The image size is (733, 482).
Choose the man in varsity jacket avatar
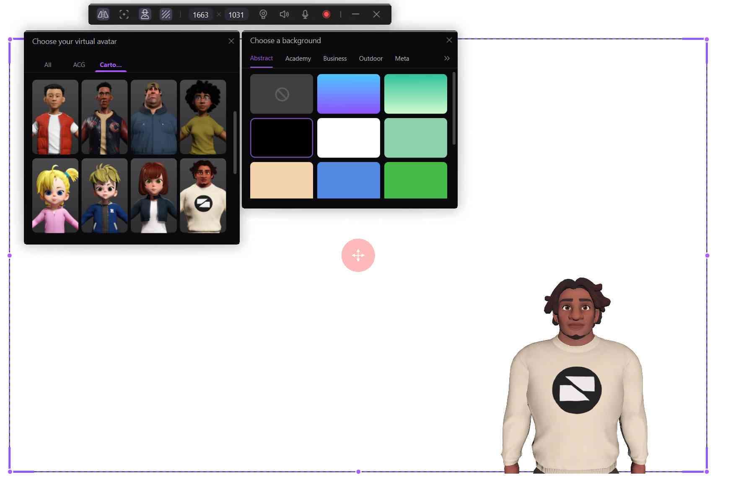(104, 117)
